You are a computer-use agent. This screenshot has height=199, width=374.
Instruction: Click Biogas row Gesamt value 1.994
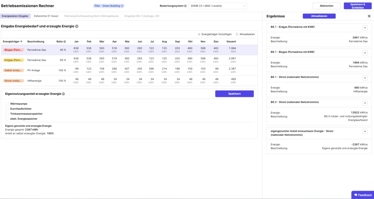(232, 48)
